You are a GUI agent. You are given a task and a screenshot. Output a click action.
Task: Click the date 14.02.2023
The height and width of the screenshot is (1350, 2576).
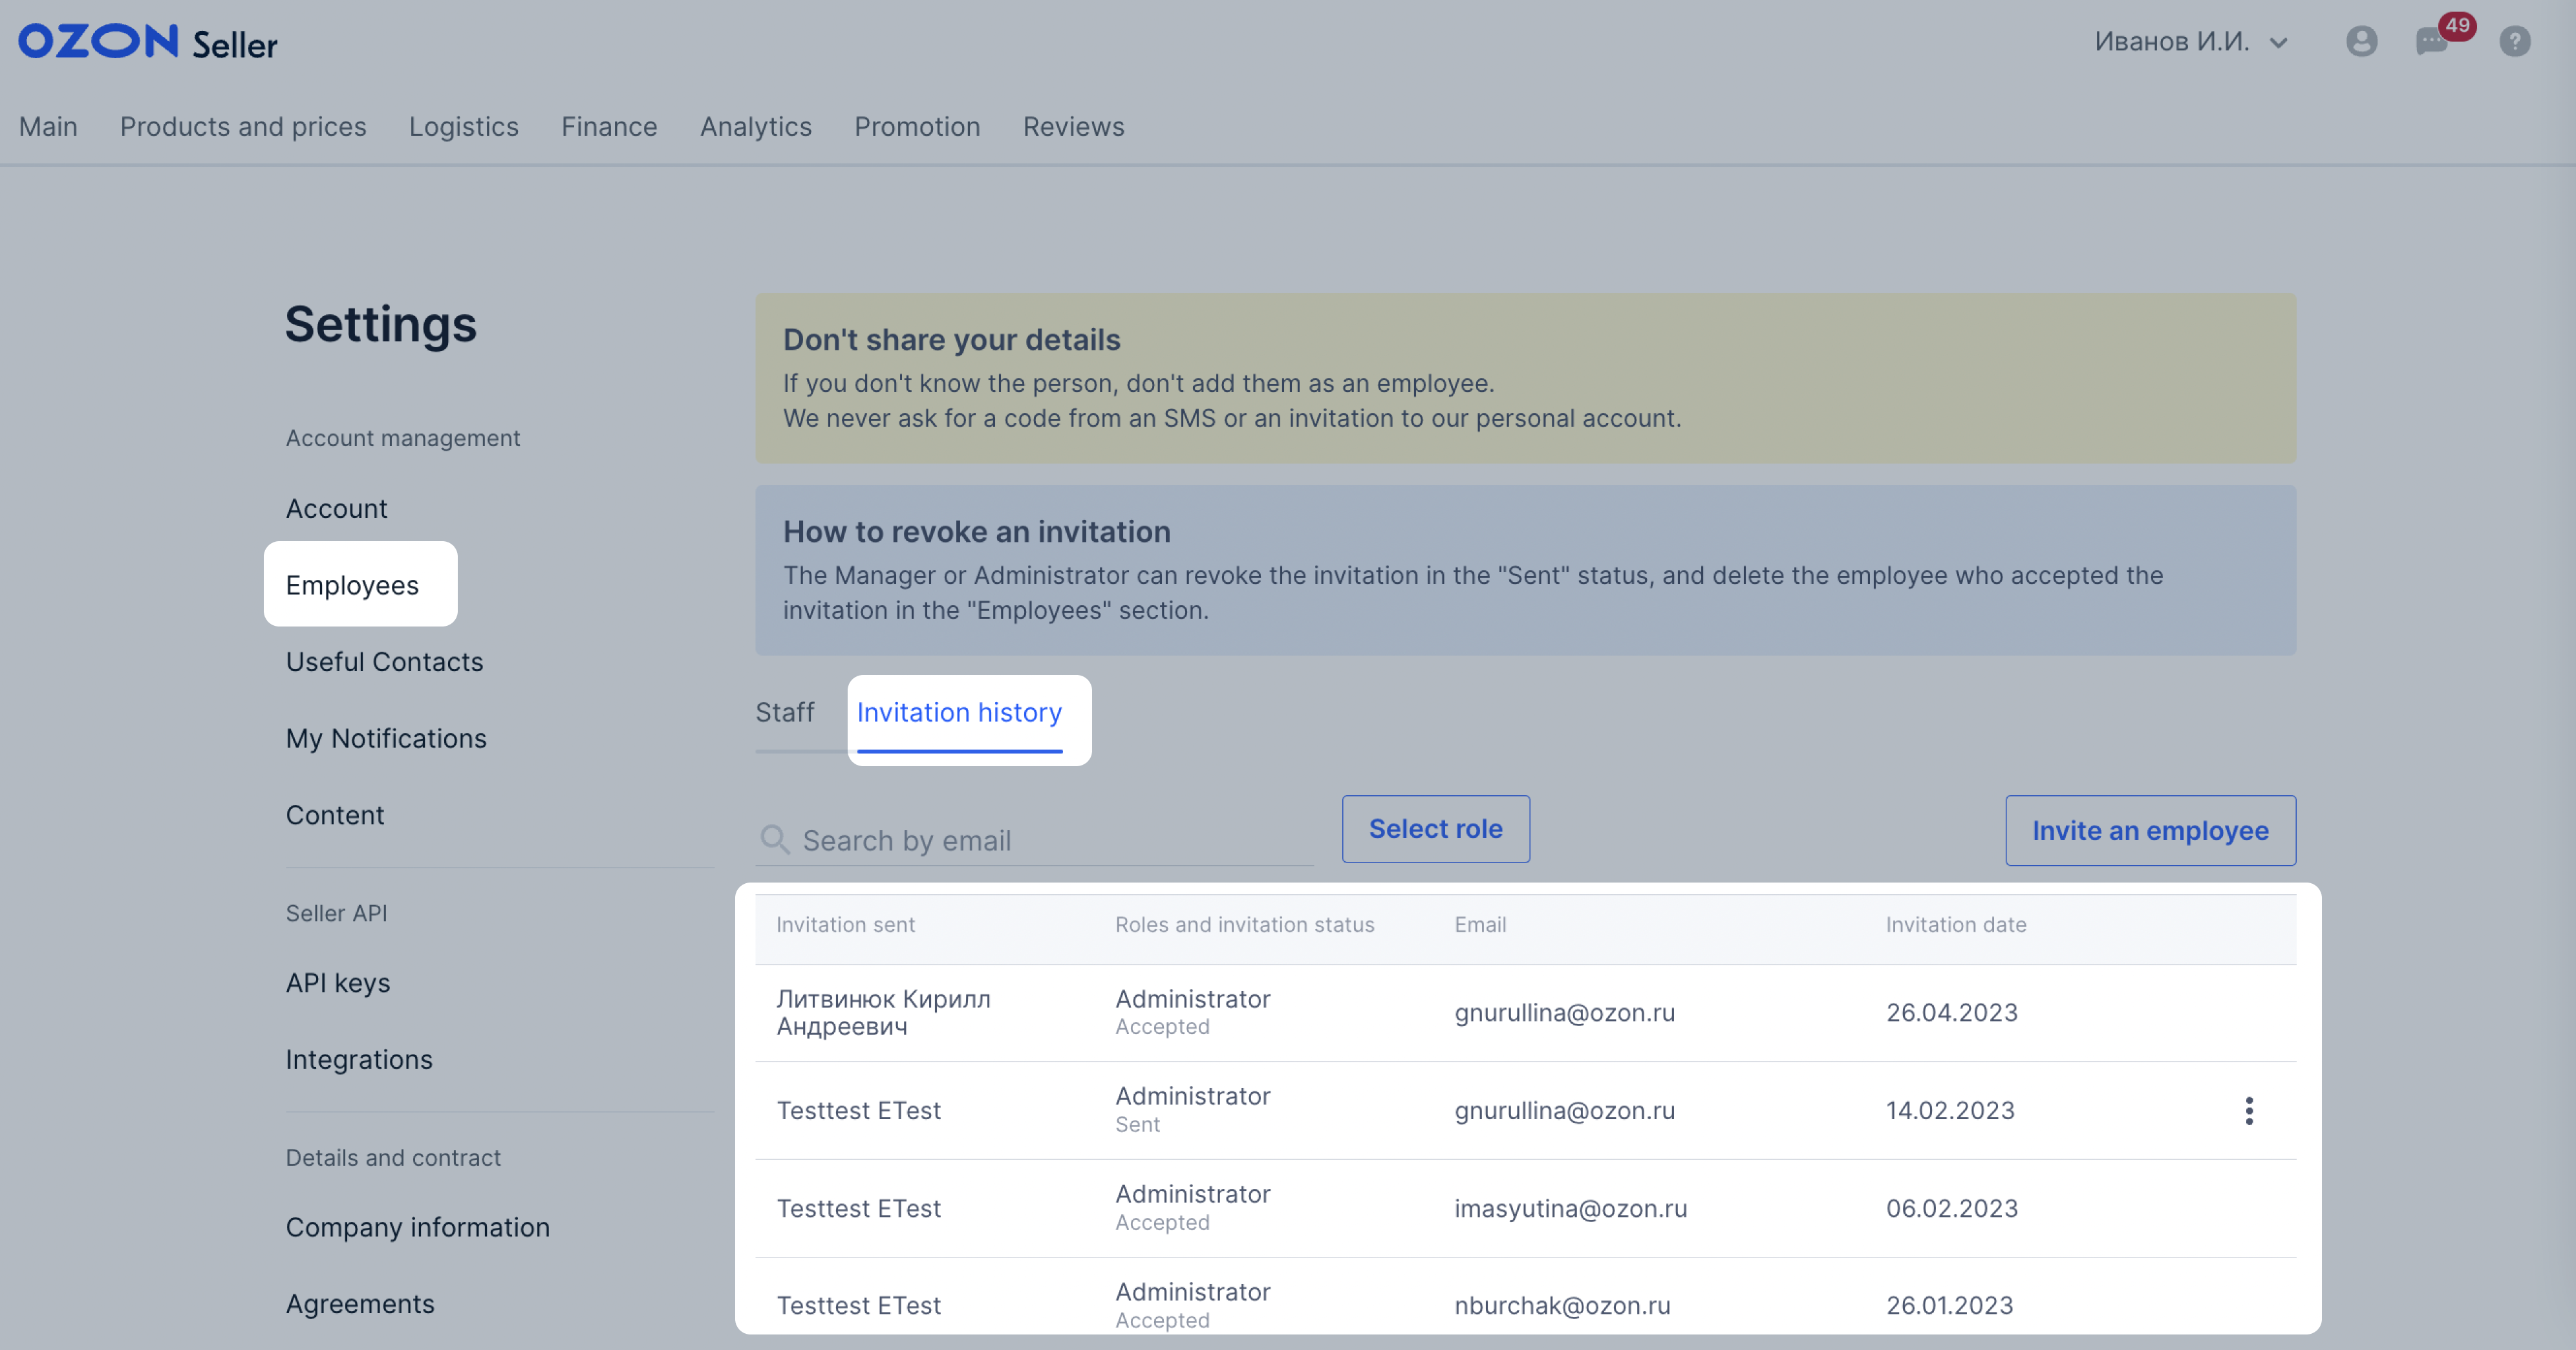[1950, 1110]
